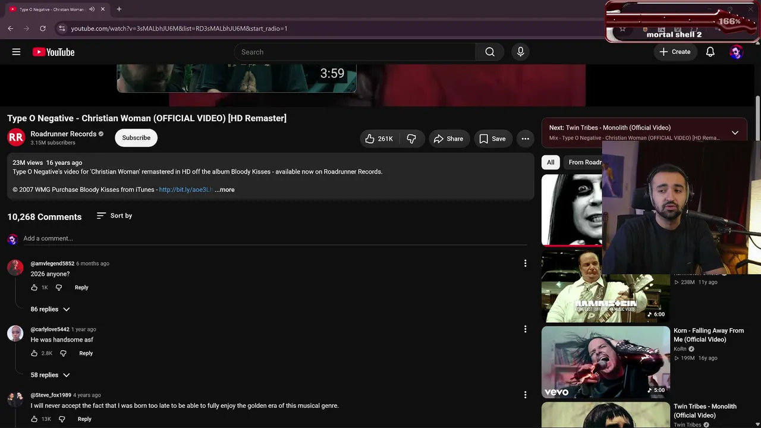Reply to the "2026 anyone?" comment
The height and width of the screenshot is (428, 761).
[x=81, y=288]
